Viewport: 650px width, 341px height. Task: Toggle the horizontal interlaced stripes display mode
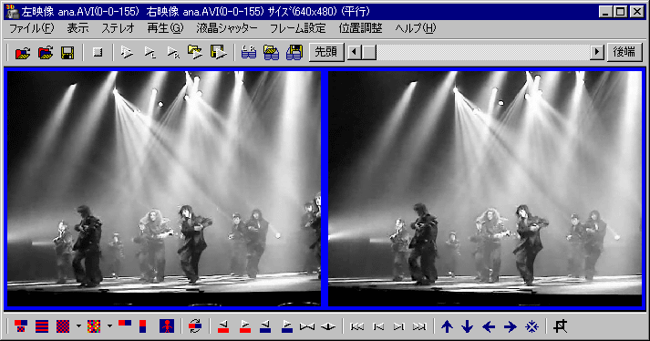tap(42, 326)
